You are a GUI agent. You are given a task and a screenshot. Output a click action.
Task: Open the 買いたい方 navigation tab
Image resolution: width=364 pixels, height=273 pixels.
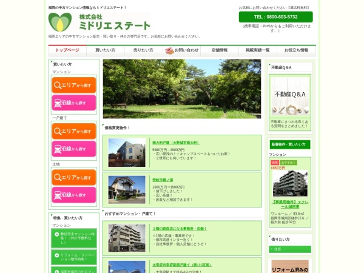pos(106,50)
